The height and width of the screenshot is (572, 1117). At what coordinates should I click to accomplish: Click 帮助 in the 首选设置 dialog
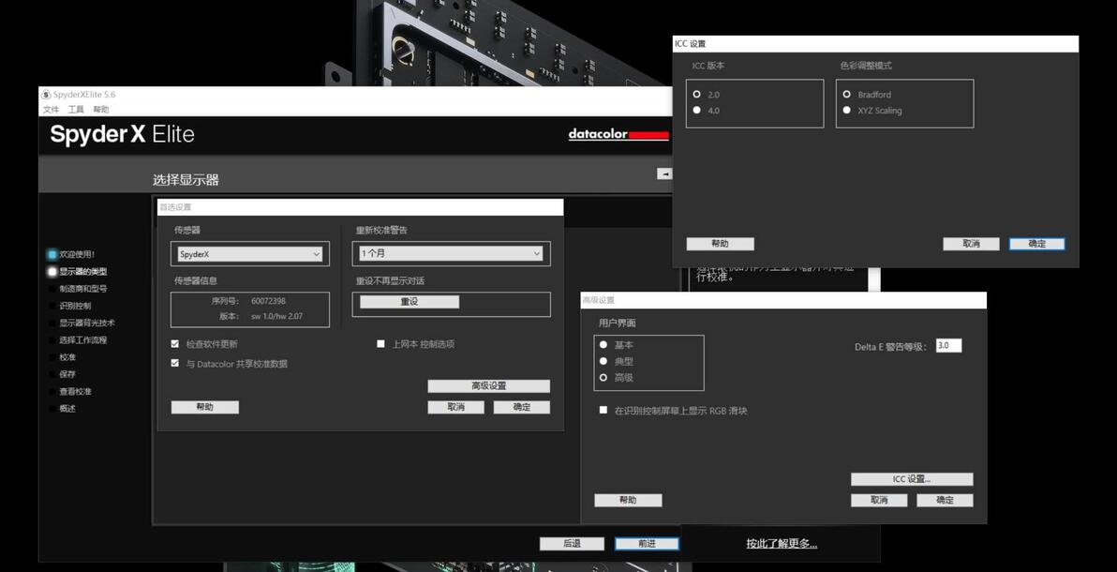(x=204, y=407)
